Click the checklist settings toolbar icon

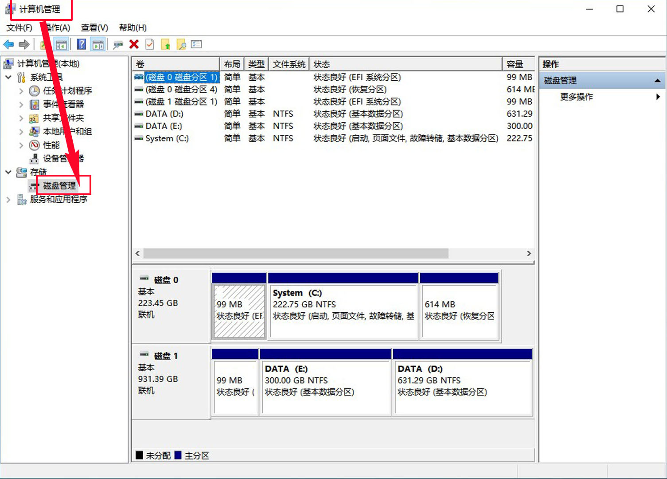click(x=196, y=44)
